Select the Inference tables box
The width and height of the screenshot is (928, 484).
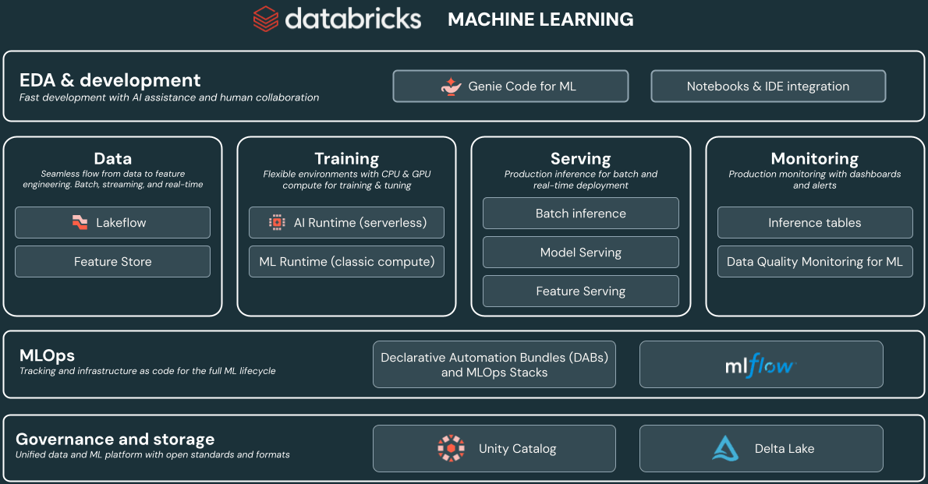click(x=815, y=222)
